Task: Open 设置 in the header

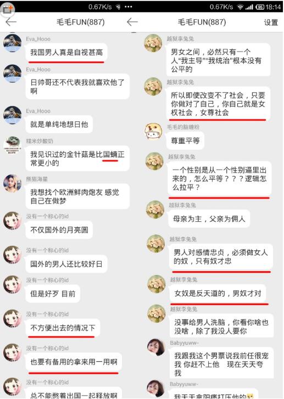Action: pyautogui.click(x=271, y=23)
